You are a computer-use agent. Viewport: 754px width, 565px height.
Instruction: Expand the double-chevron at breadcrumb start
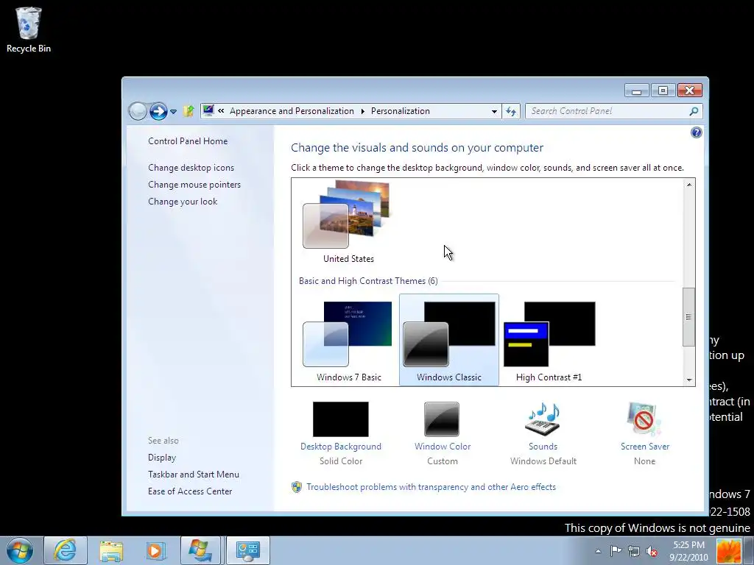221,111
